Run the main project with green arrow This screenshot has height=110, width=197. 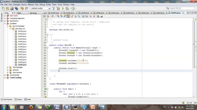[x=63, y=8]
